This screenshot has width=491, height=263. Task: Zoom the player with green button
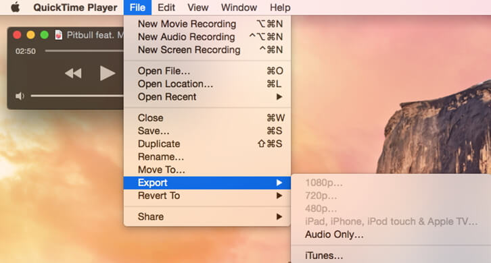point(45,34)
